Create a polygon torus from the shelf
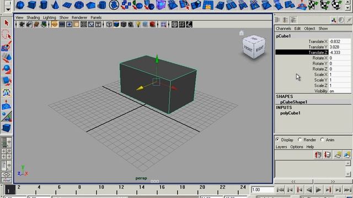The width and height of the screenshot is (353, 198). (79, 5)
